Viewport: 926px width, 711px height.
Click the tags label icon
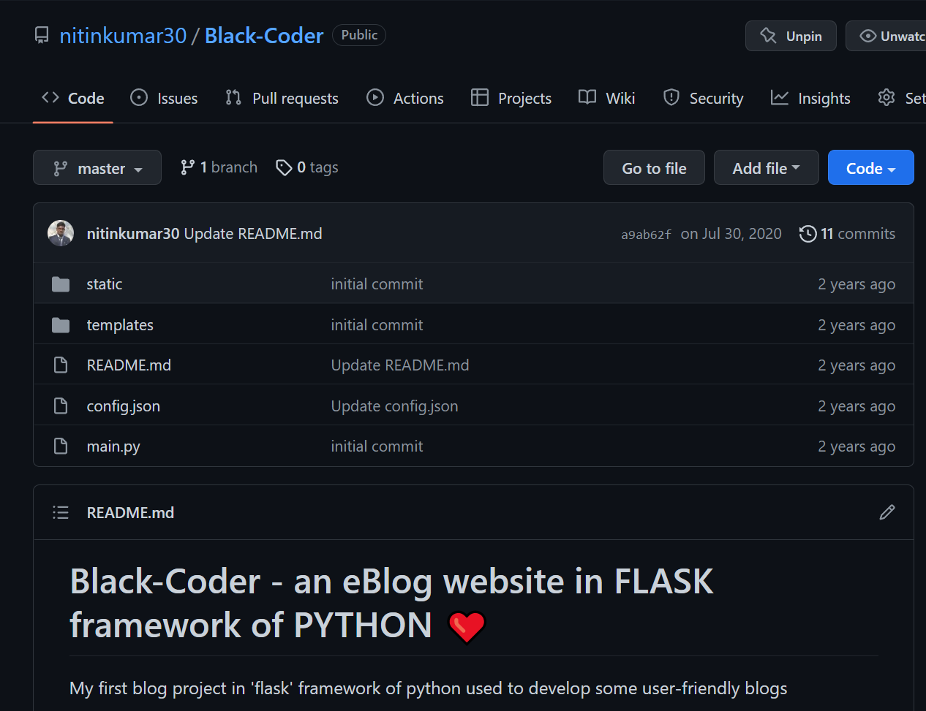pyautogui.click(x=284, y=168)
